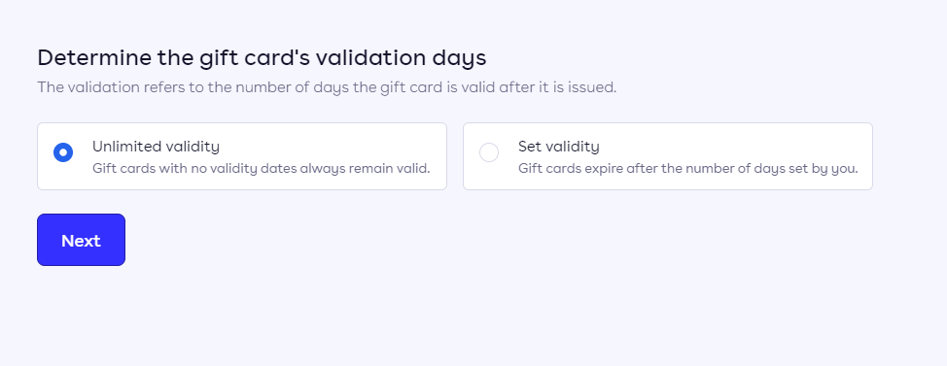
Task: Click the subtitle explaining what validation refers to
Action: [327, 87]
